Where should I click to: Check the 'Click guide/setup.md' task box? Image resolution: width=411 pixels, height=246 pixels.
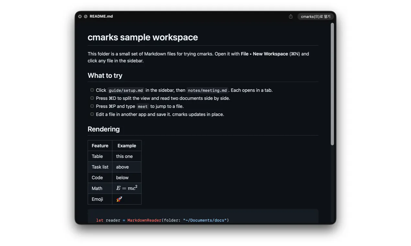click(x=92, y=90)
